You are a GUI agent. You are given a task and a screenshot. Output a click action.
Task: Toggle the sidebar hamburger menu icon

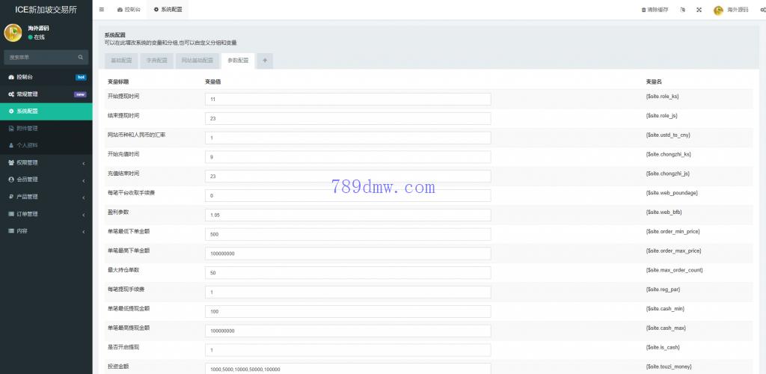coord(102,10)
